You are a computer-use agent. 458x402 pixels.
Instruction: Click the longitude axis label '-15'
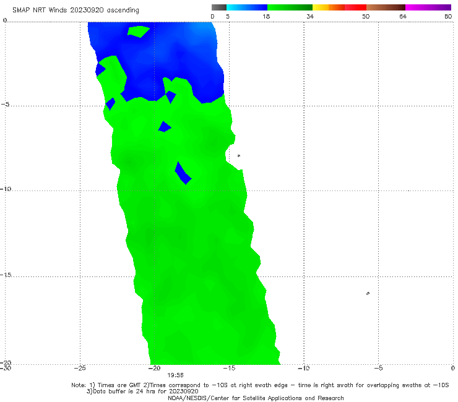tap(229, 368)
